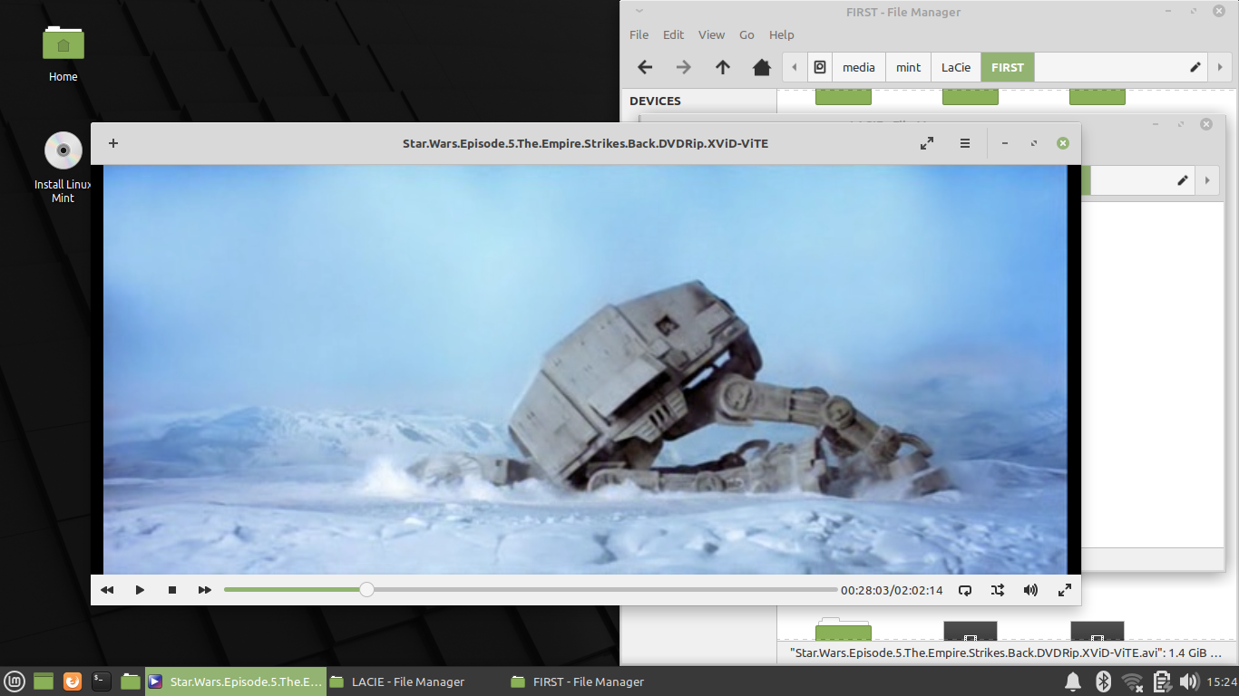
Task: Open window menu arrow in FIRST File Manager title bar
Action: (x=639, y=12)
